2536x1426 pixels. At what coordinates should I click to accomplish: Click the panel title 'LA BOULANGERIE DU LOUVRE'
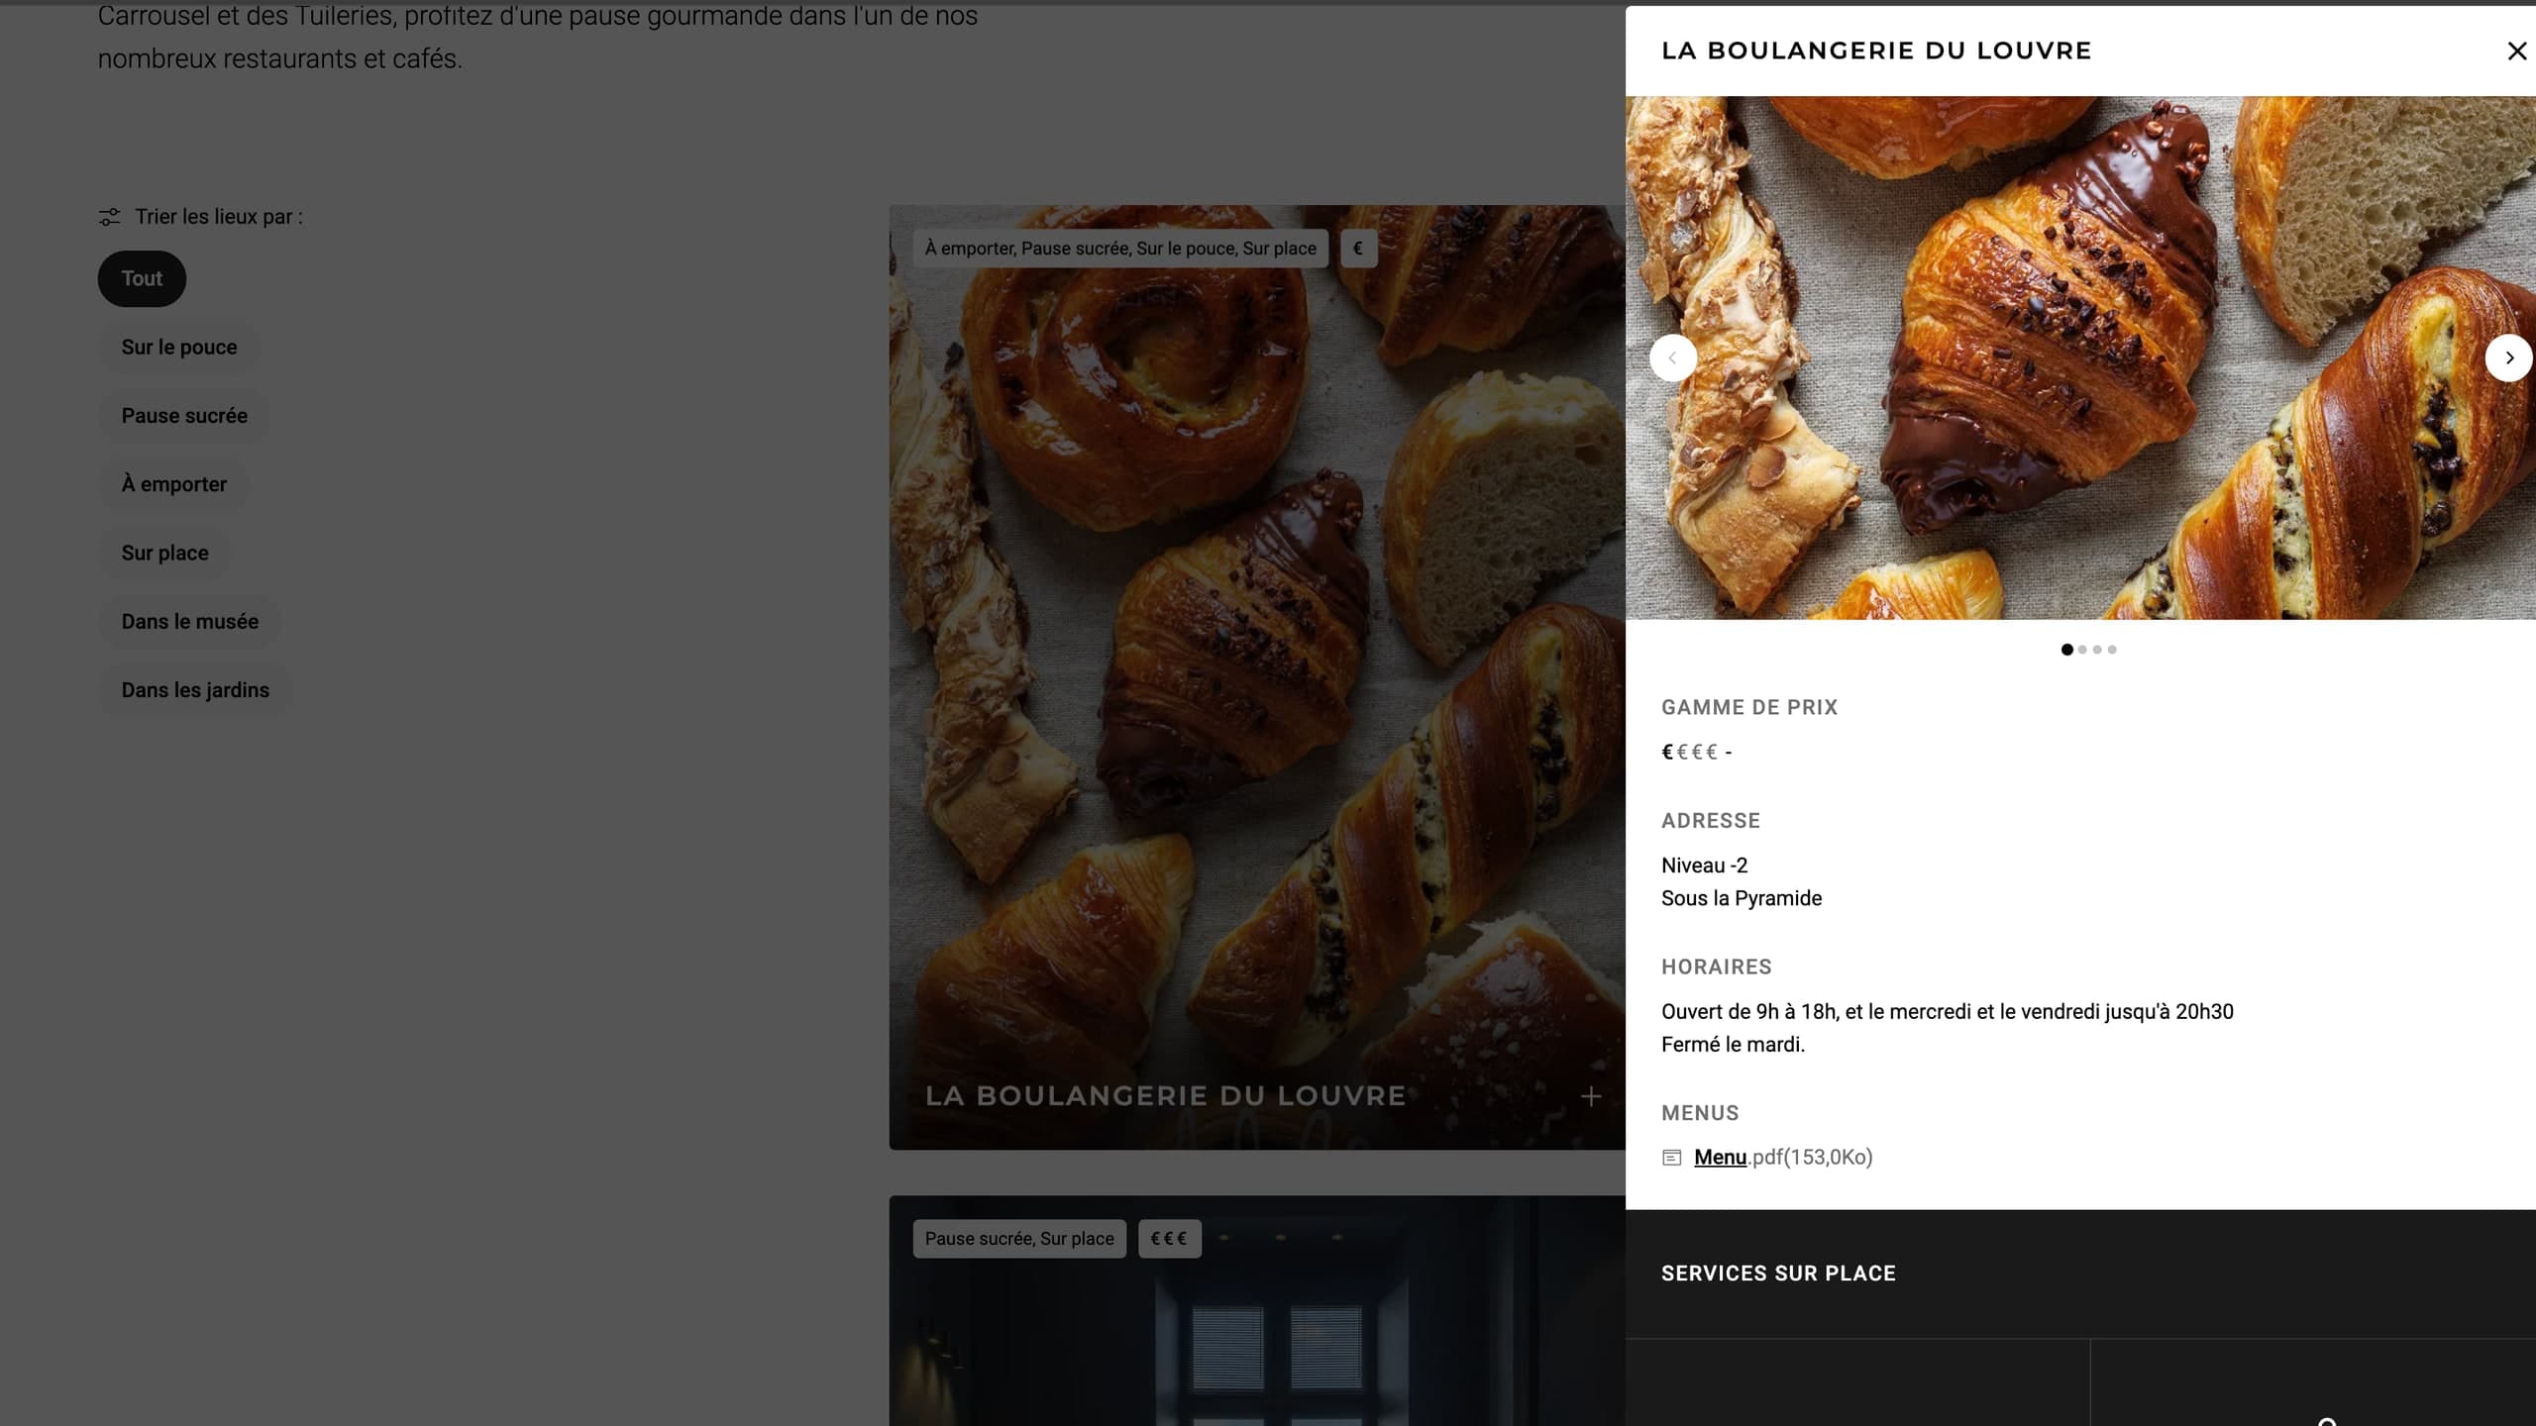point(1876,51)
